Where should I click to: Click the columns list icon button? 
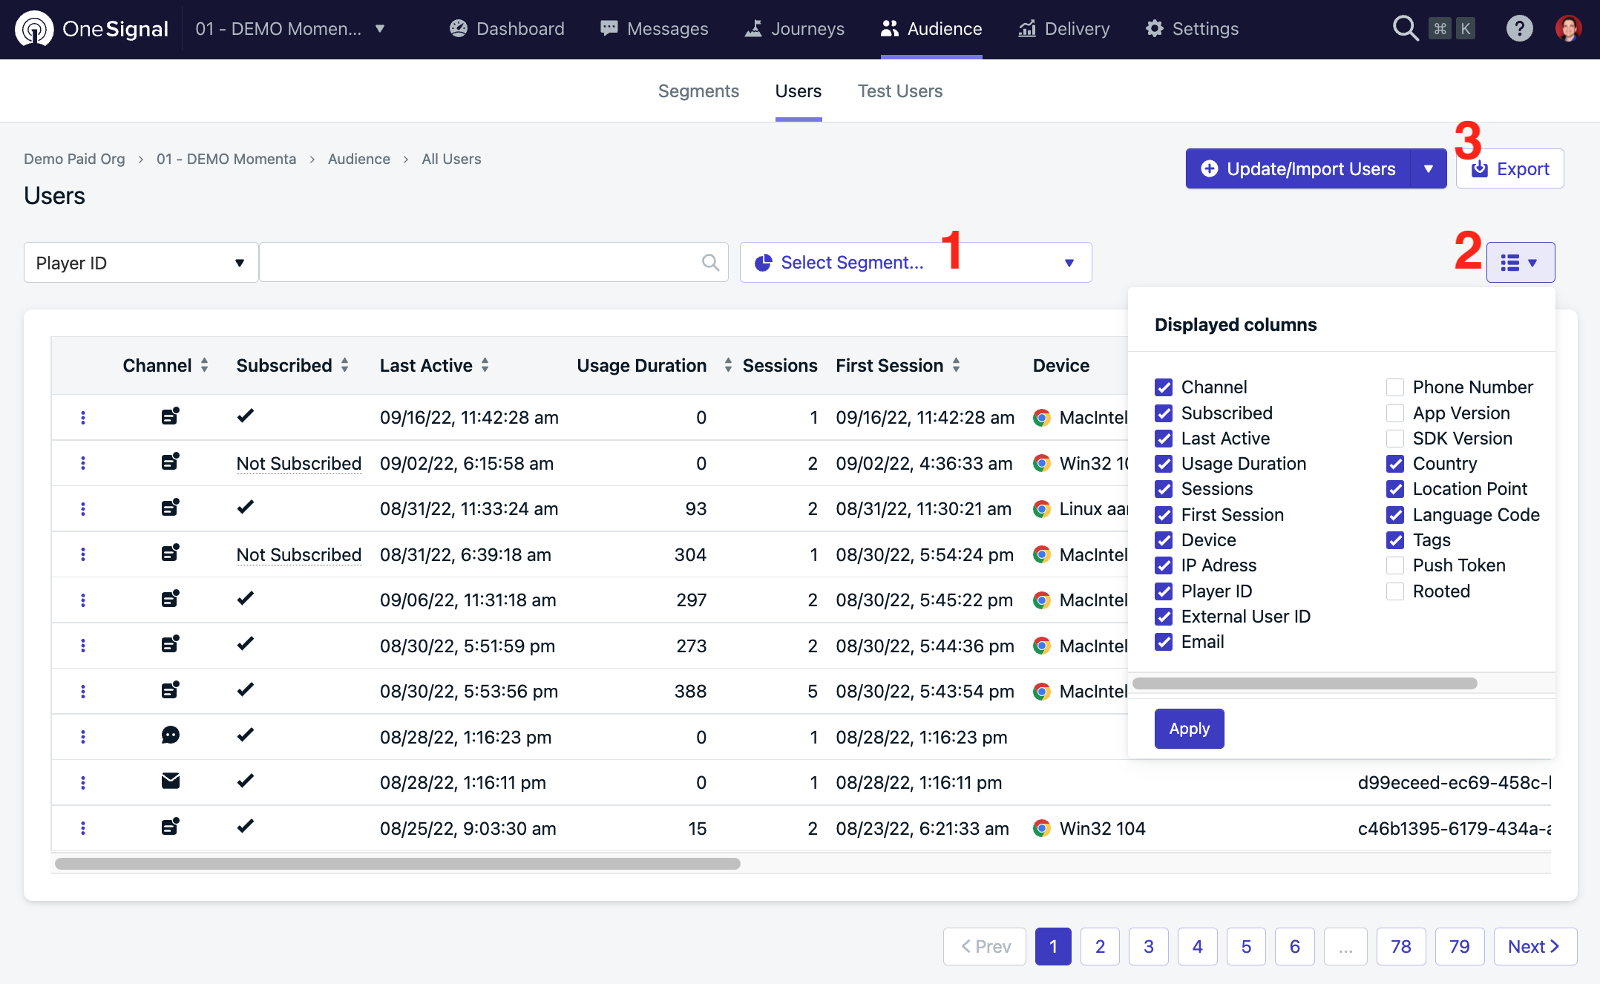1520,263
